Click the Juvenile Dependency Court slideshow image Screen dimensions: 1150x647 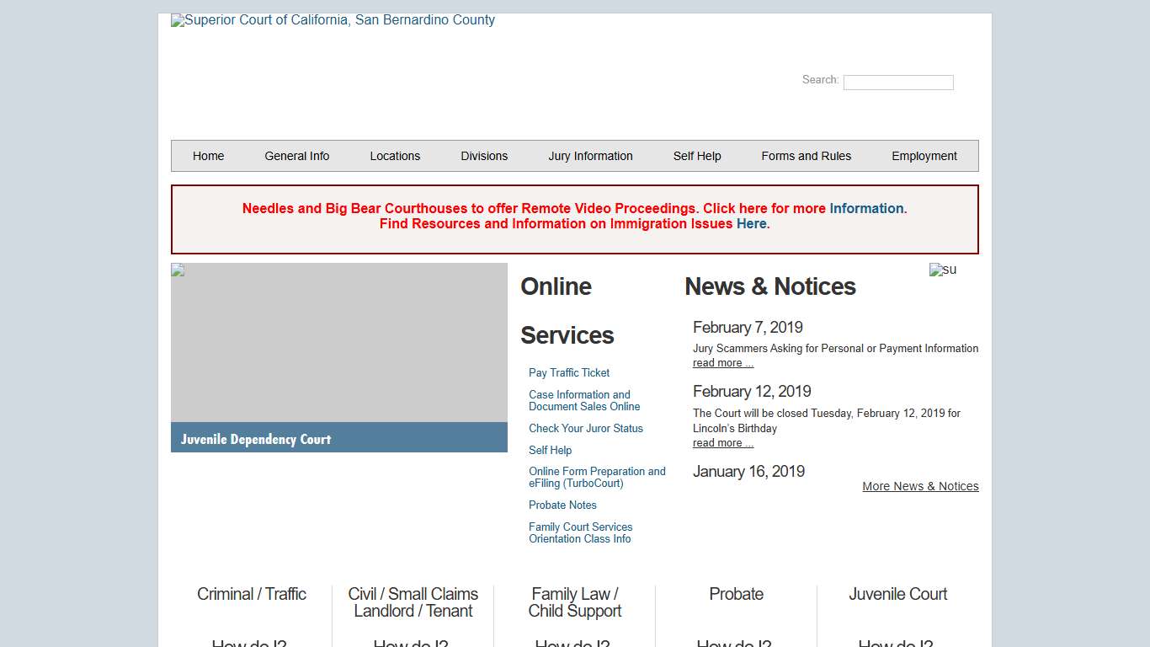pyautogui.click(x=338, y=343)
